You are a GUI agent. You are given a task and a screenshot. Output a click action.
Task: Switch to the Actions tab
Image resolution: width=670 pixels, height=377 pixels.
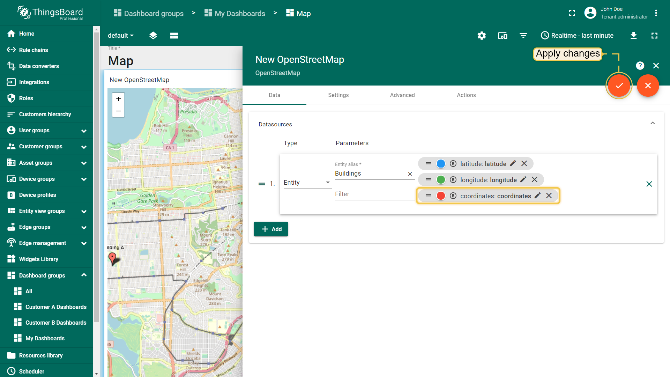(466, 95)
